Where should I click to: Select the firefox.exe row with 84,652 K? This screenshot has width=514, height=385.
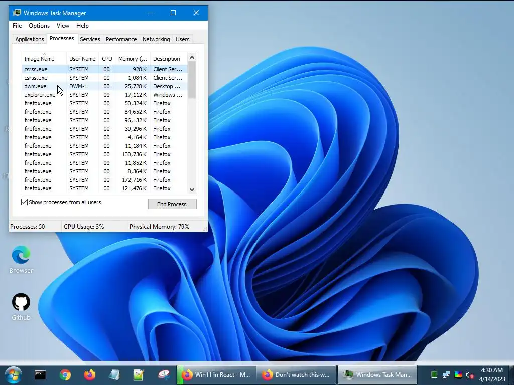pos(104,112)
